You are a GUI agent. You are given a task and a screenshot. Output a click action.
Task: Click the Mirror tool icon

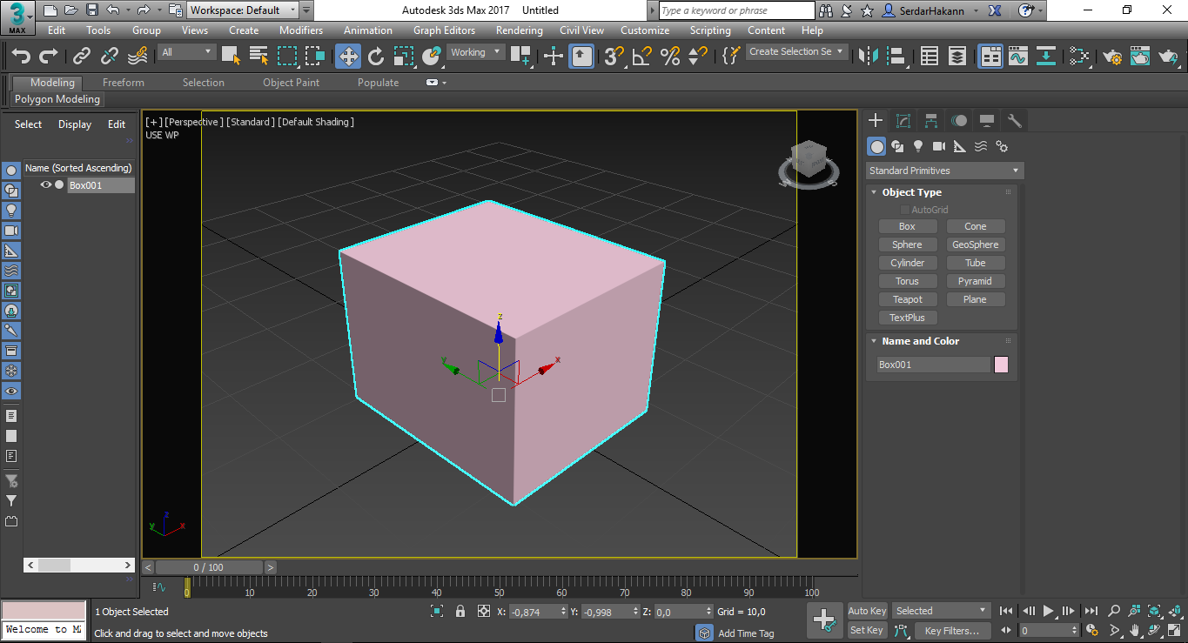click(868, 56)
